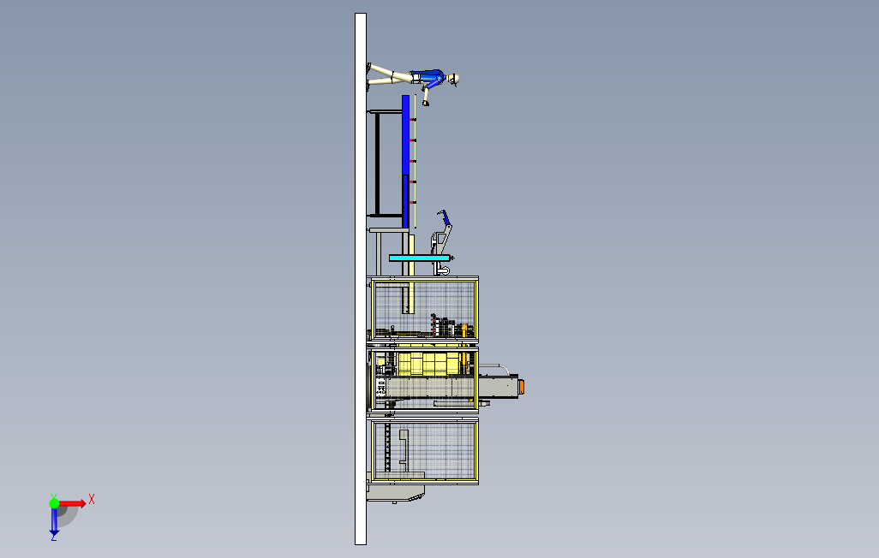879x558 pixels.
Task: Select the robot gripper arm above the cyan bar
Action: point(442,231)
